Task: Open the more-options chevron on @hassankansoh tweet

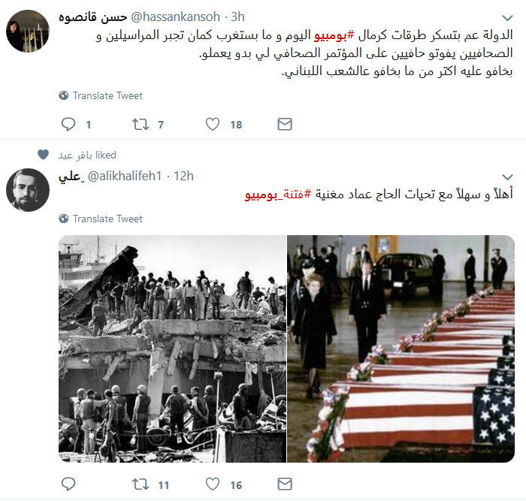Action: [x=507, y=17]
